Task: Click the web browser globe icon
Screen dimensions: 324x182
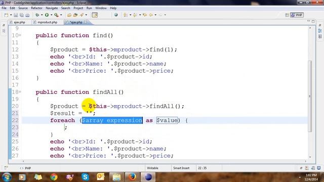Action: (116, 15)
